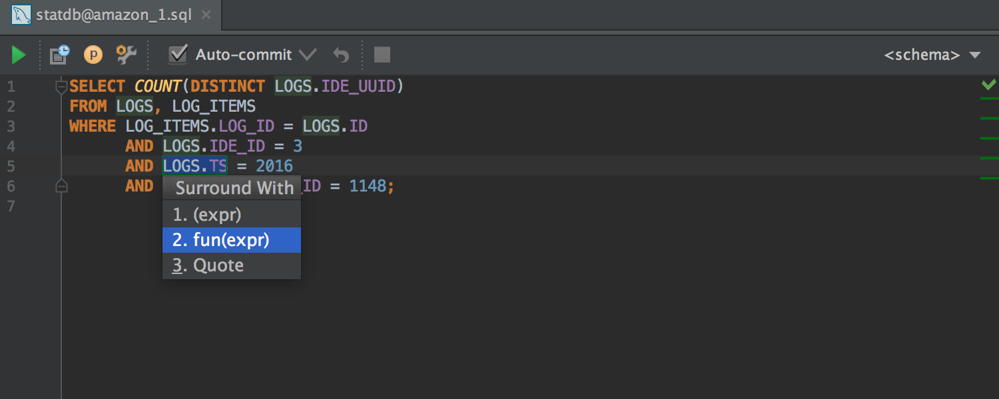Click the gray stop execution icon

click(x=382, y=55)
